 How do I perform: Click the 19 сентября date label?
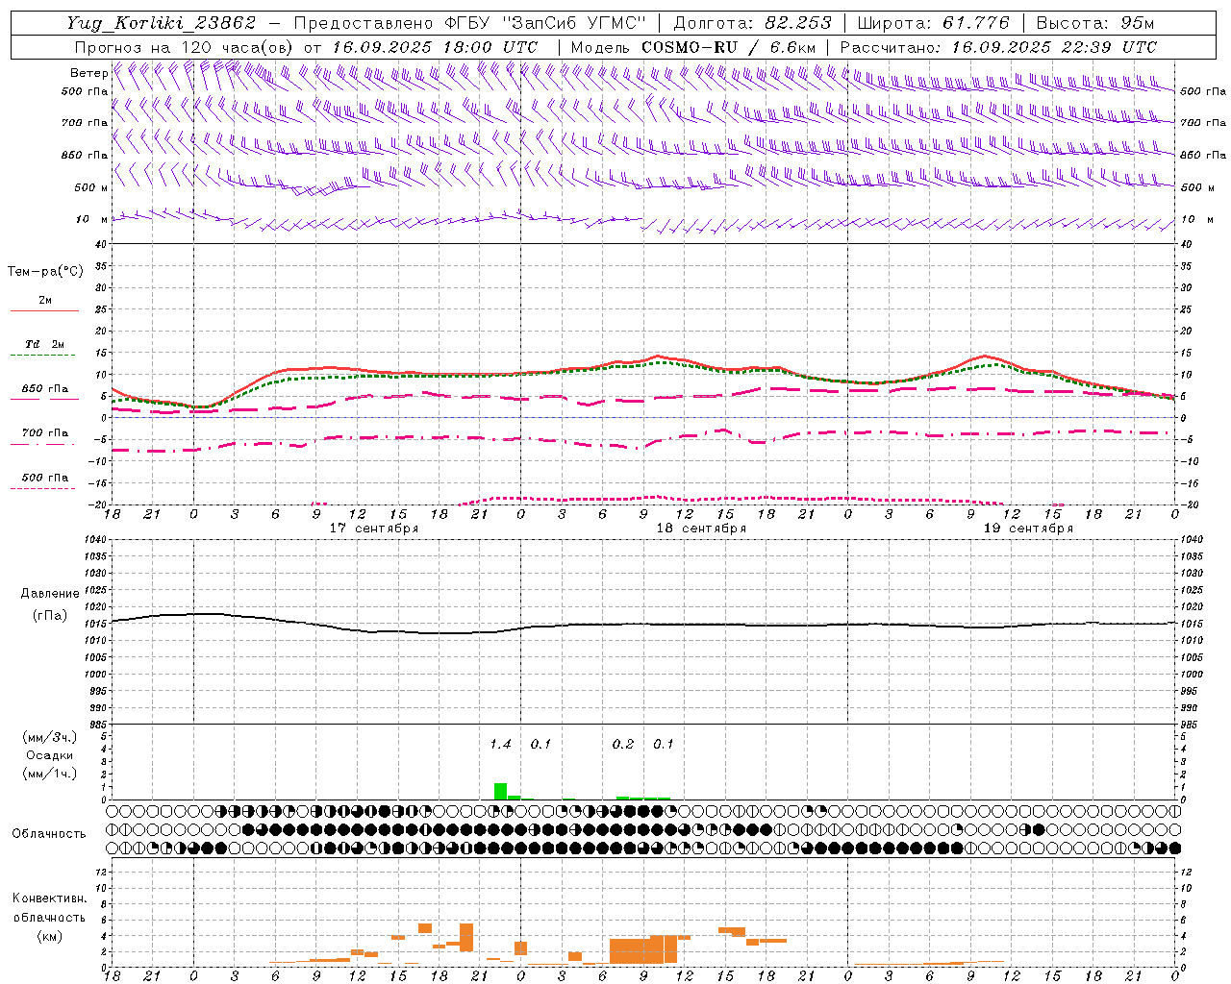(1028, 529)
